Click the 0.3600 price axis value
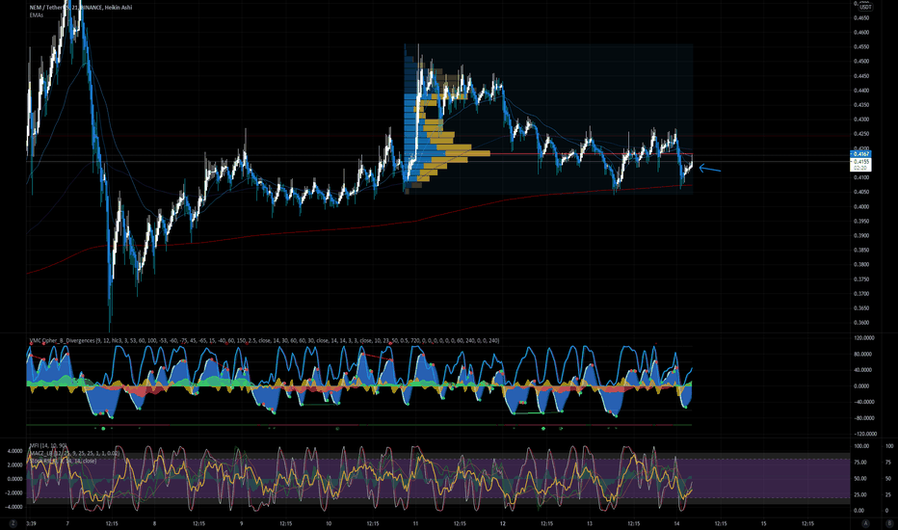The height and width of the screenshot is (530, 898). click(861, 323)
